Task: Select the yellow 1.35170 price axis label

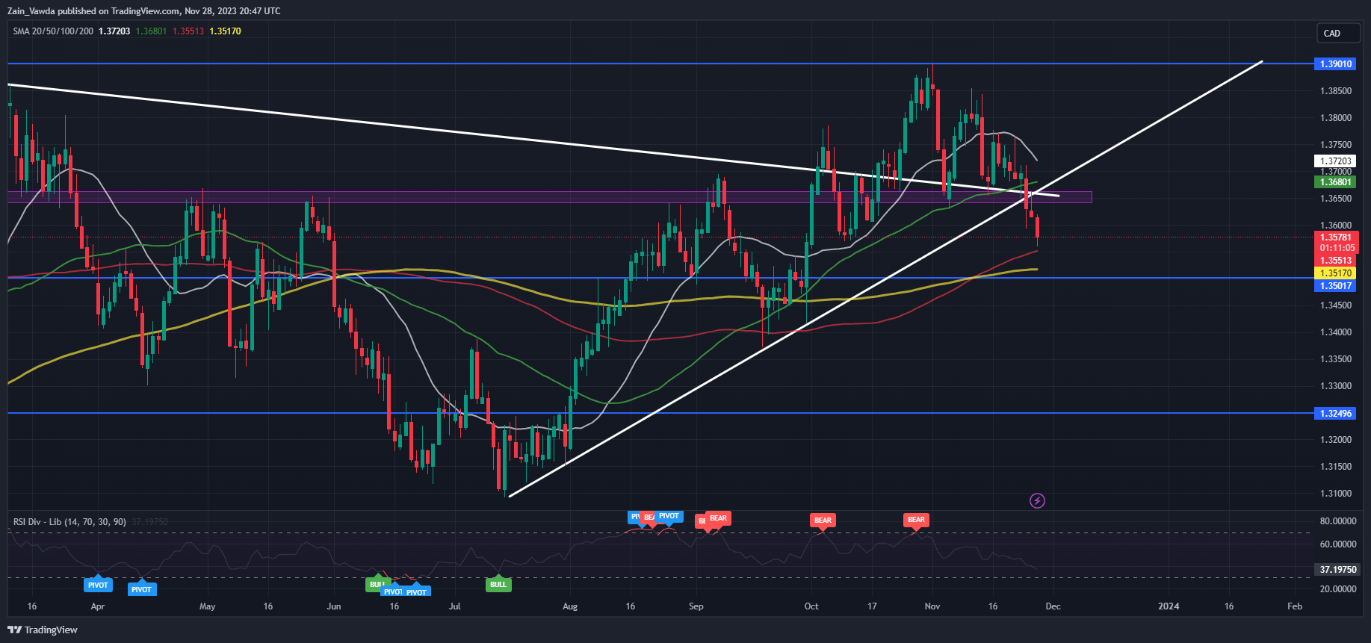Action: (x=1335, y=273)
